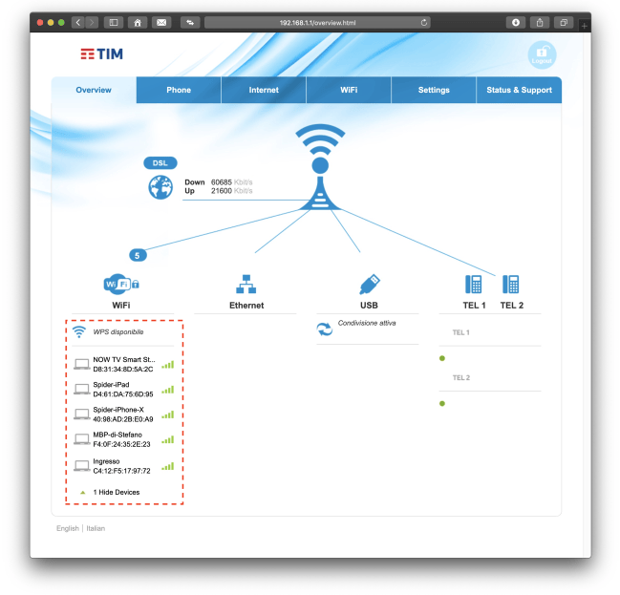The image size is (620, 595).
Task: Switch to the WiFi tab
Action: 349,90
